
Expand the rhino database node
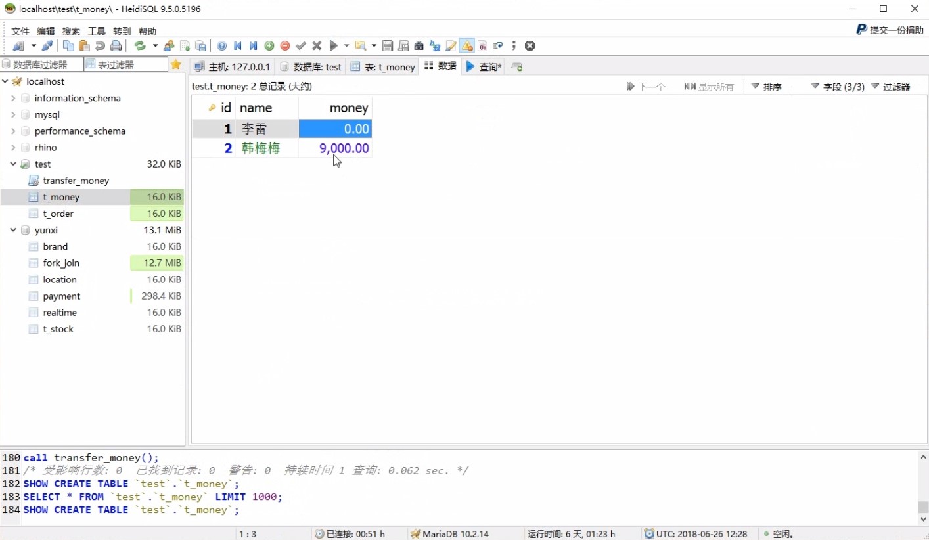tap(13, 147)
